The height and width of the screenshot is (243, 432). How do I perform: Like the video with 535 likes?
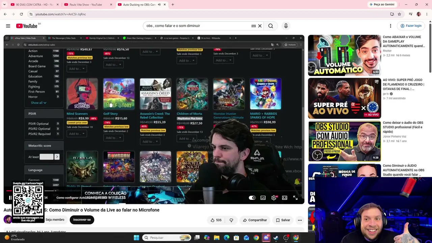coord(216,220)
